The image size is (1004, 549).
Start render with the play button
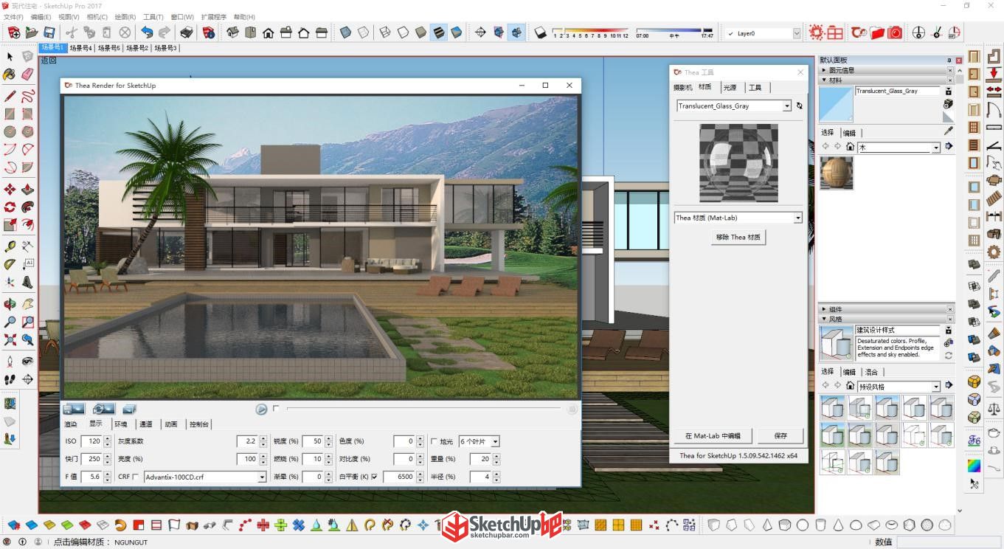coord(261,409)
